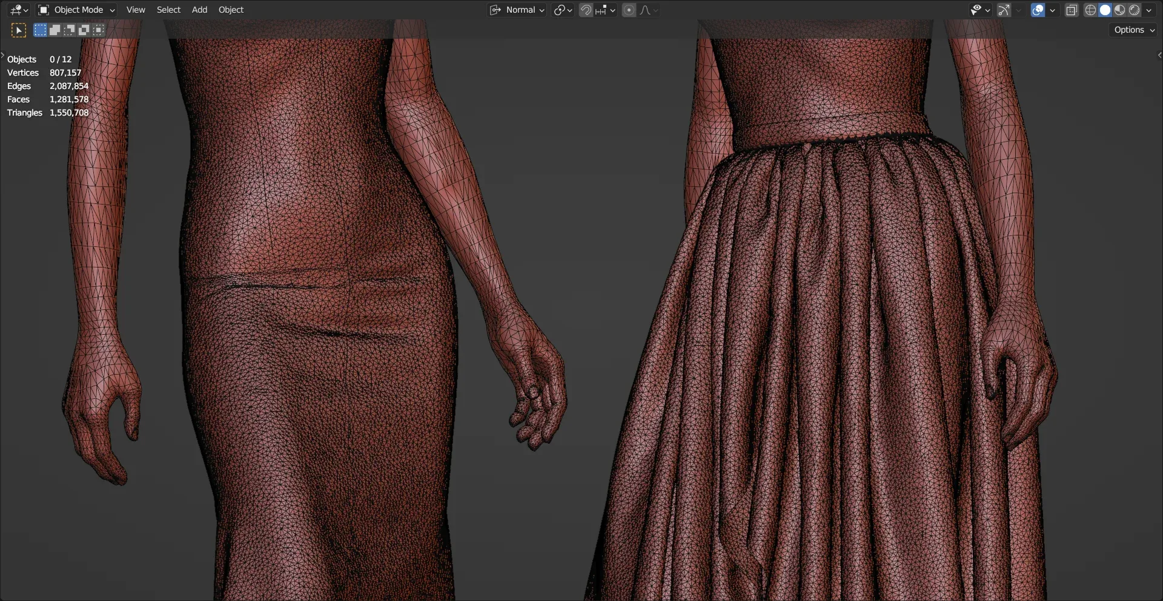
Task: Switch to material preview shading
Action: 1119,10
